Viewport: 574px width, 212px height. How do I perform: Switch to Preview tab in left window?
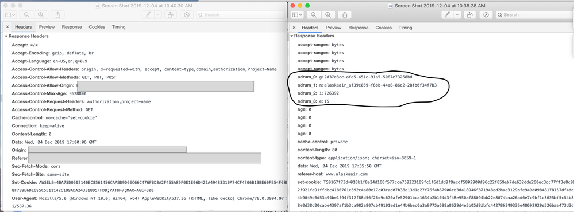[x=47, y=27]
